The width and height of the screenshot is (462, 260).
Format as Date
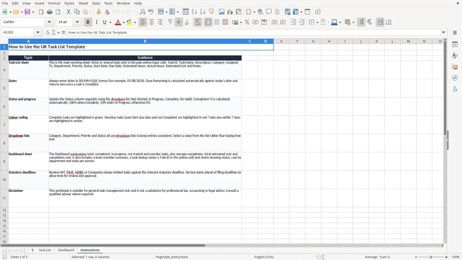[264, 22]
